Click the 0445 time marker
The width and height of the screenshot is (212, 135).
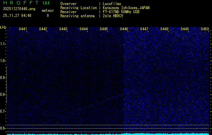coord(104,29)
